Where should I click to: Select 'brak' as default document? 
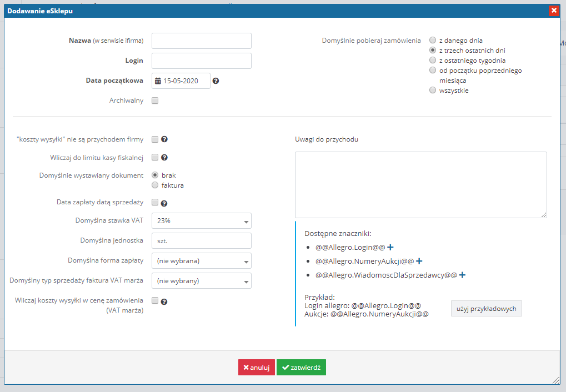tap(155, 175)
